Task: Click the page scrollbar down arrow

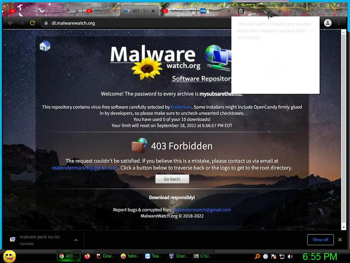Action: [x=344, y=227]
